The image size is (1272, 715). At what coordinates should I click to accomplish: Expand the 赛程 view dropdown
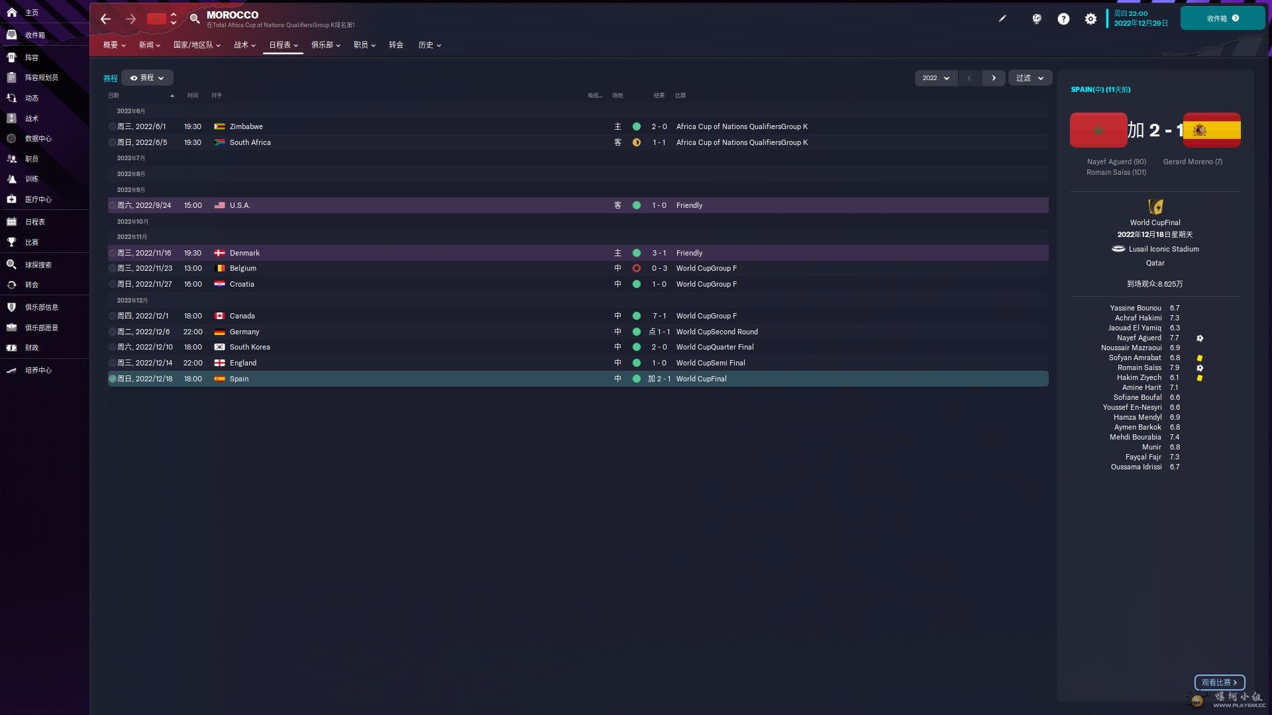(147, 78)
